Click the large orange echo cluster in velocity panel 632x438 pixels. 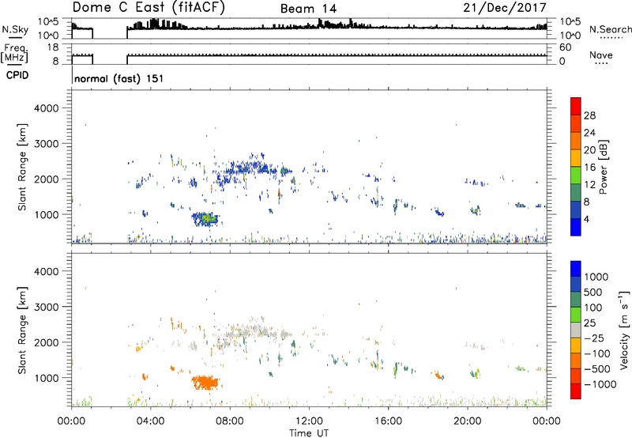(x=205, y=382)
